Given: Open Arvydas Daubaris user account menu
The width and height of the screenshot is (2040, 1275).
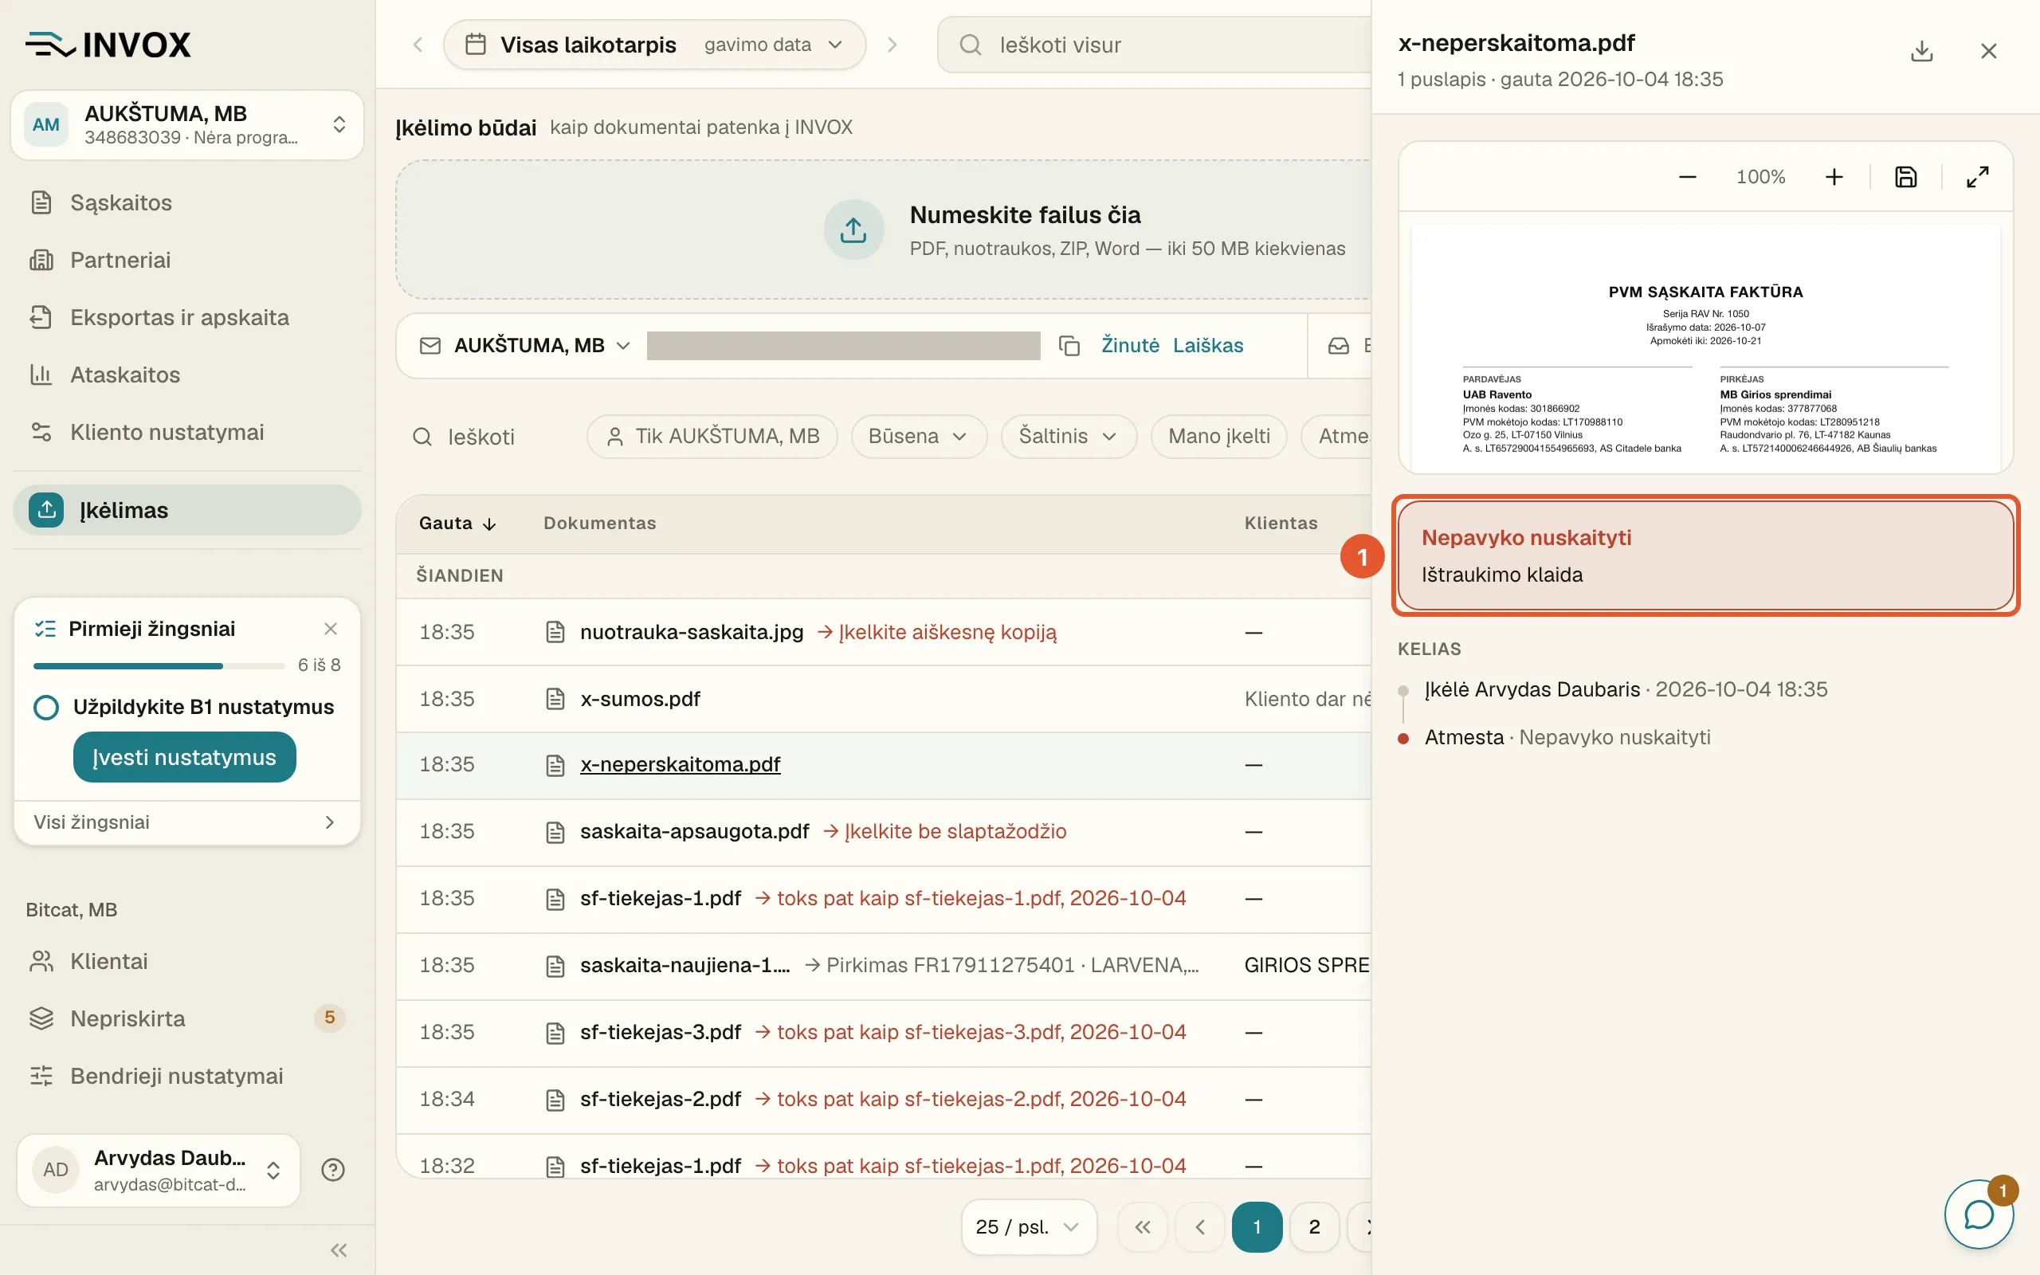Looking at the screenshot, I should (x=159, y=1170).
